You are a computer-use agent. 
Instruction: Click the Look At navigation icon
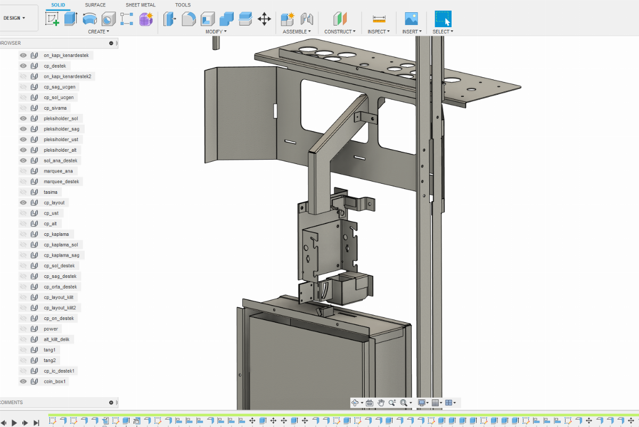point(370,403)
